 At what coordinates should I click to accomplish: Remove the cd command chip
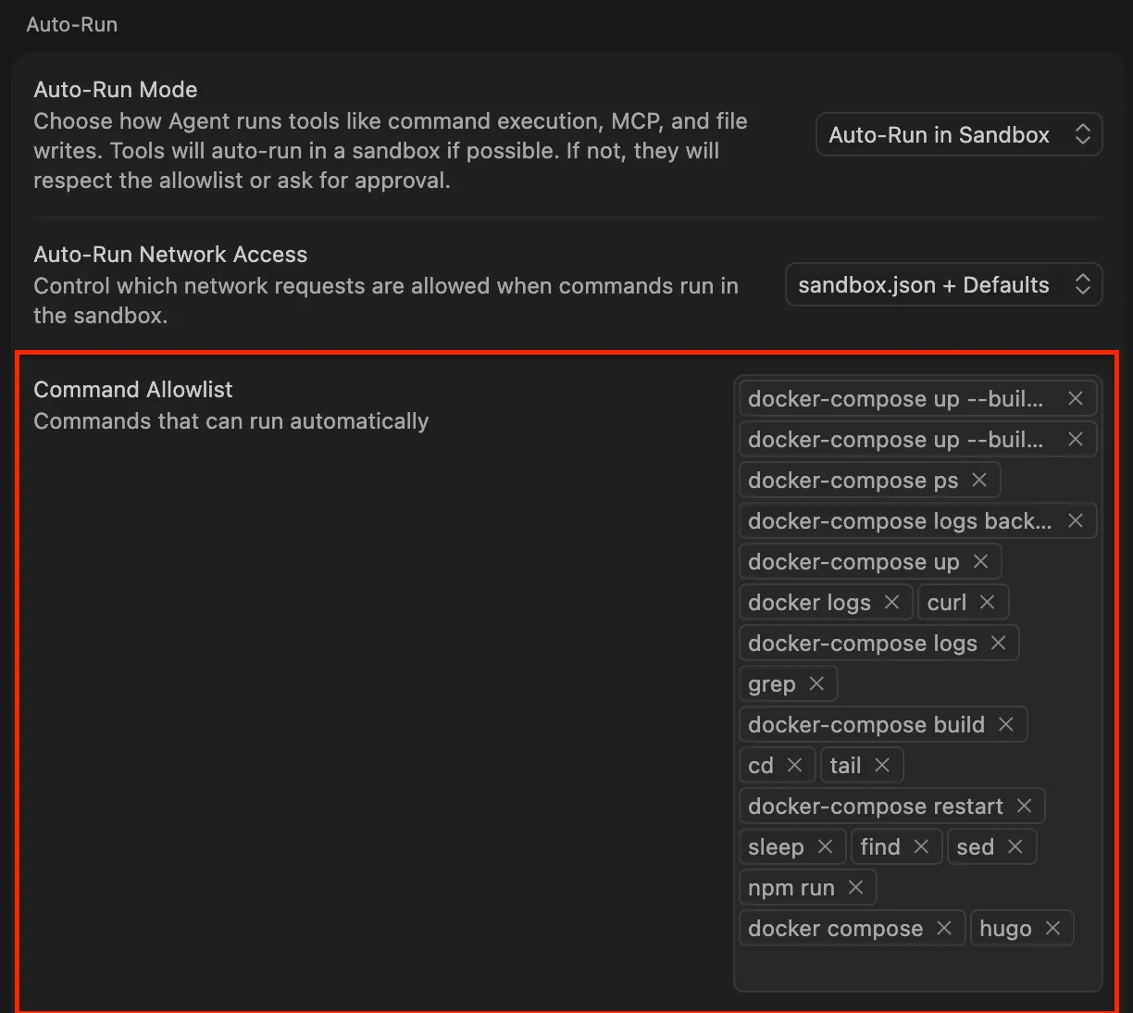pos(795,765)
